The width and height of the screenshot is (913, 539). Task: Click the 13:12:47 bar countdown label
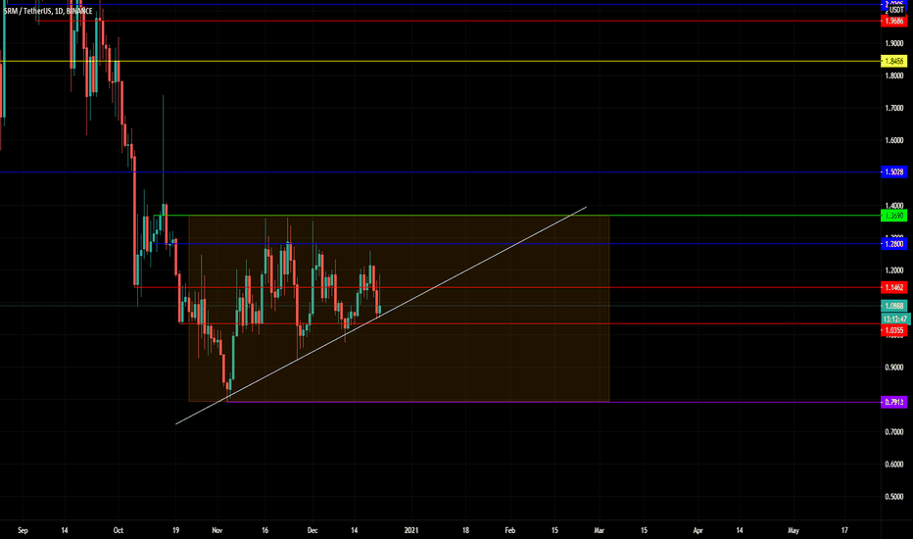coord(895,318)
